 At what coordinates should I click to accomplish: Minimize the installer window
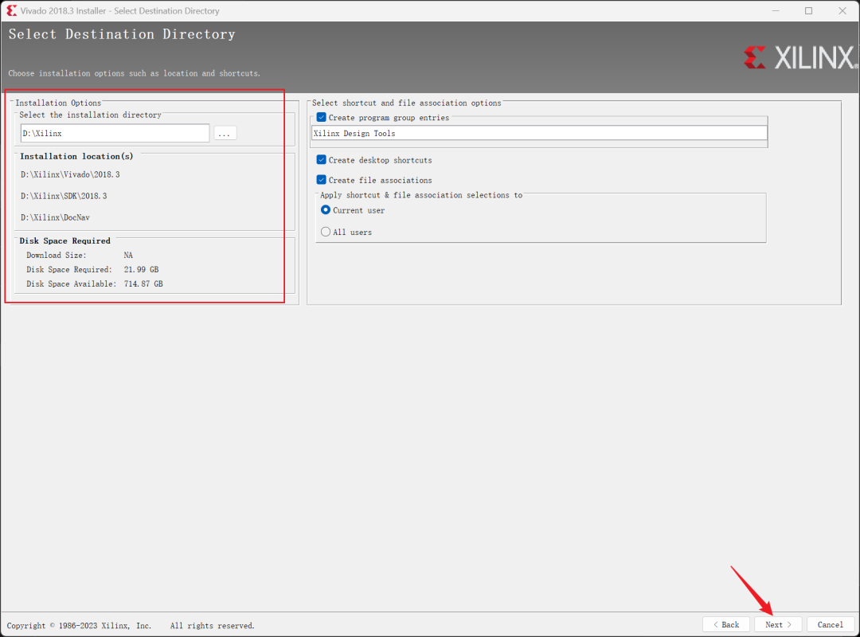click(776, 11)
